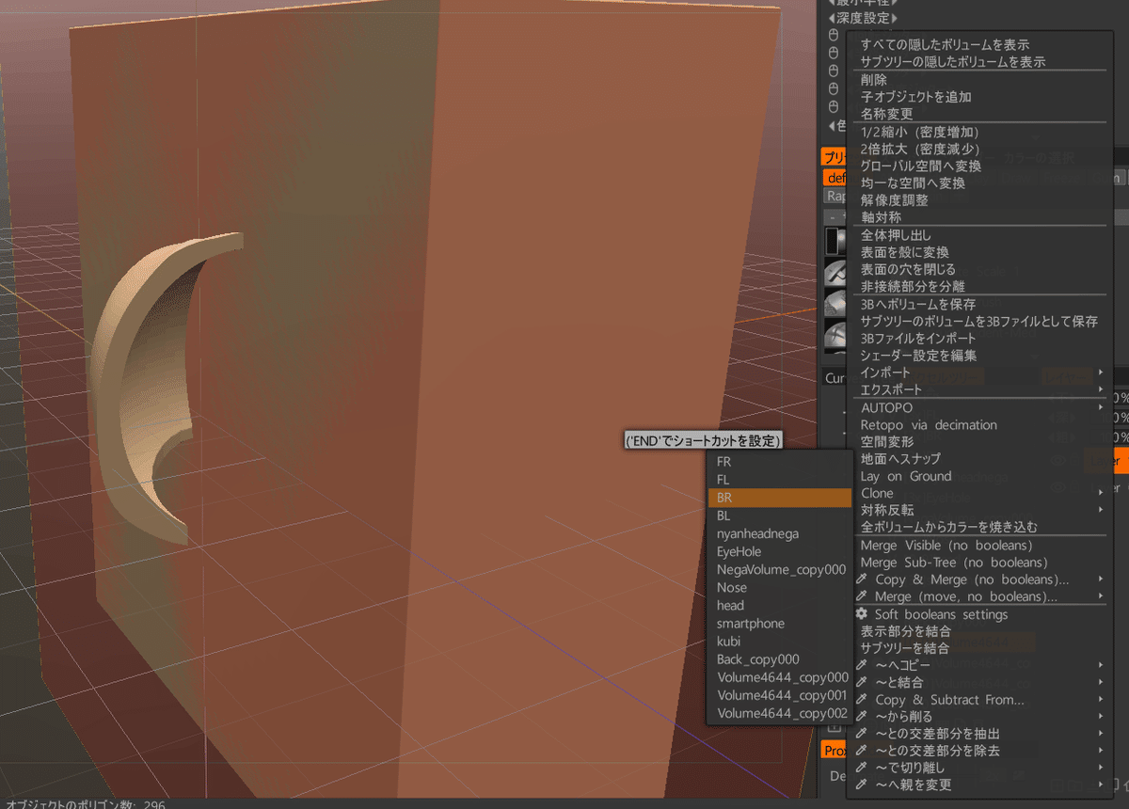
Task: Pick Volume4644_copy000 in the submenu
Action: pos(782,677)
